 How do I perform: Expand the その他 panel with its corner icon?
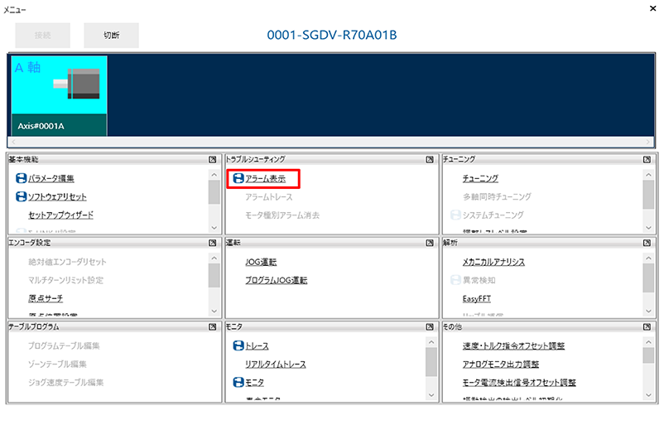[647, 326]
